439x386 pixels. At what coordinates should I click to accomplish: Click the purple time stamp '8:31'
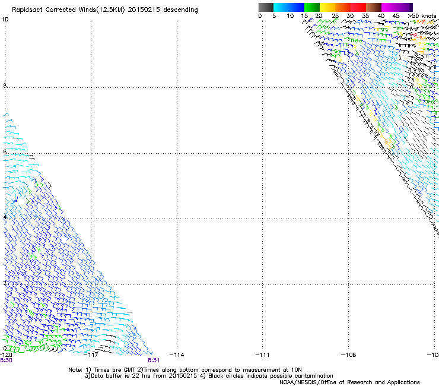click(x=154, y=360)
